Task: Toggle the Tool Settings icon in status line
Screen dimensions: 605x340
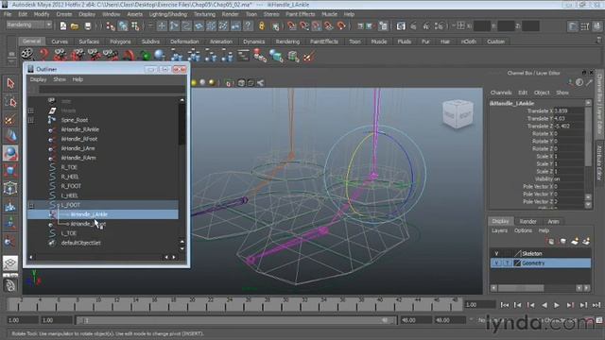Action: 585,26
